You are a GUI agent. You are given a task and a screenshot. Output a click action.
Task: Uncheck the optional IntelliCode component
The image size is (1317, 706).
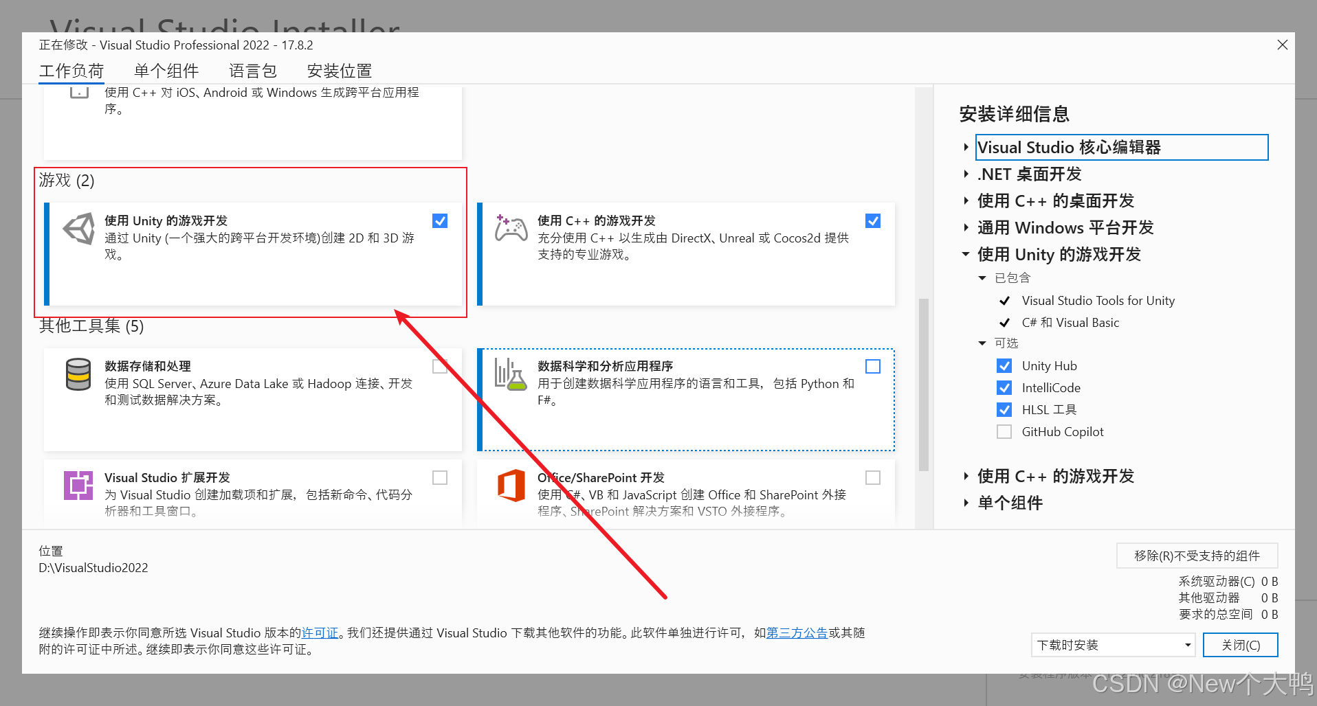tap(1004, 387)
